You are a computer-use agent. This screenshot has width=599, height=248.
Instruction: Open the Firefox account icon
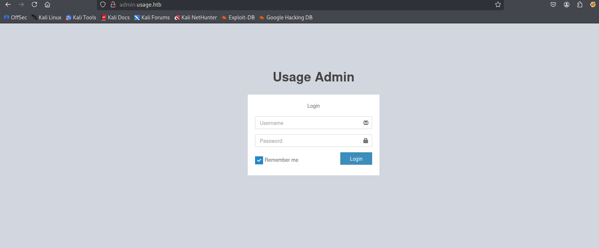click(566, 5)
